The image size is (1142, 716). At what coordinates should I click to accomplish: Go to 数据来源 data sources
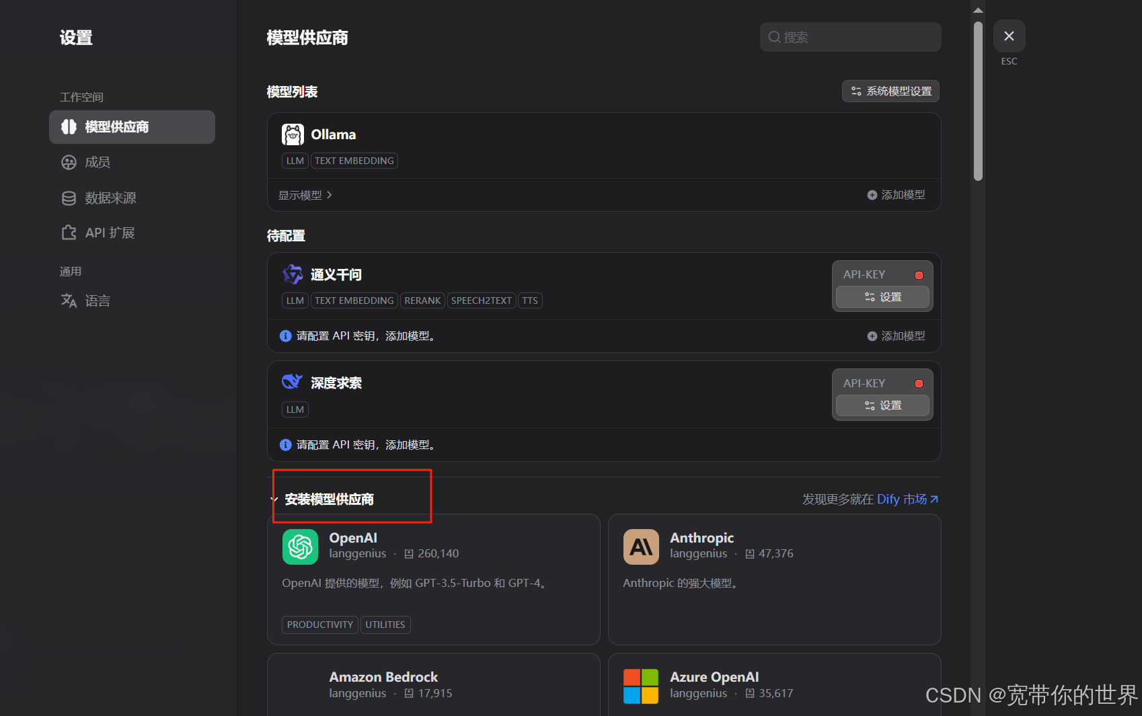110,198
